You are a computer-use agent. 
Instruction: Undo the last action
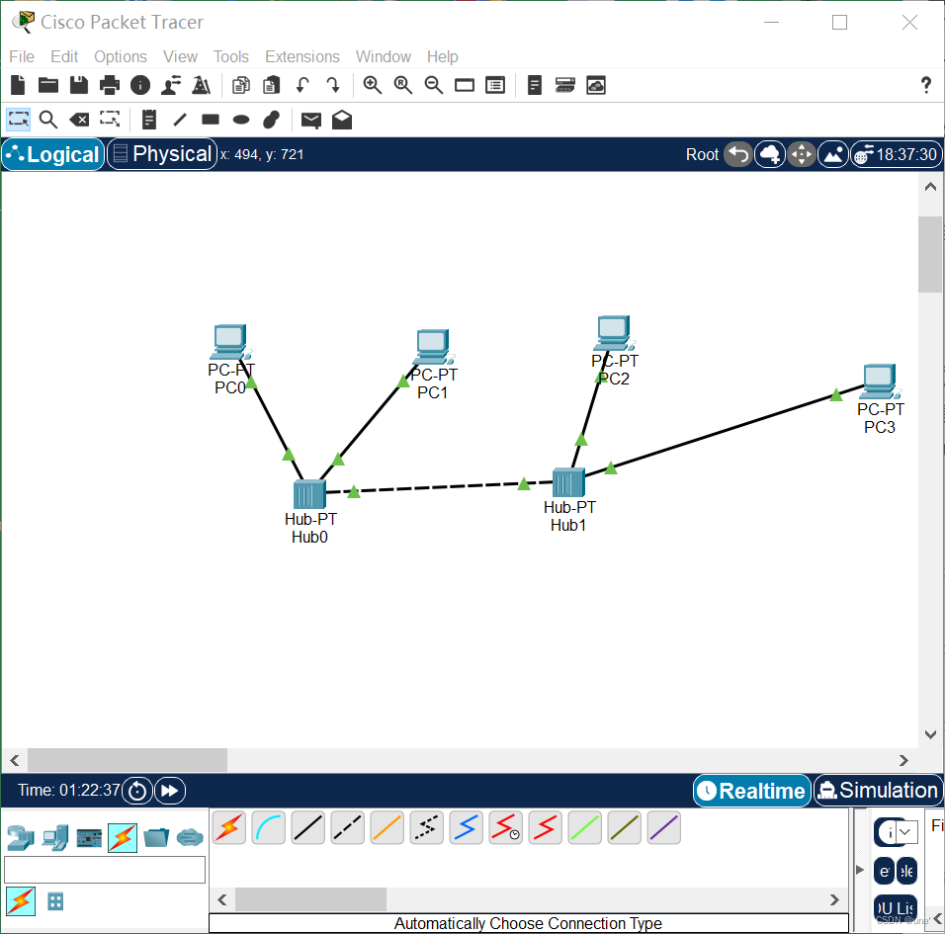tap(302, 85)
